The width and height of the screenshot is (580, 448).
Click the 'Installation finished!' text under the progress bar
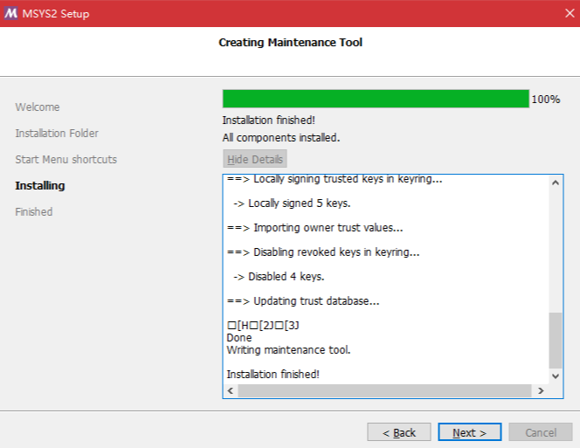(268, 121)
